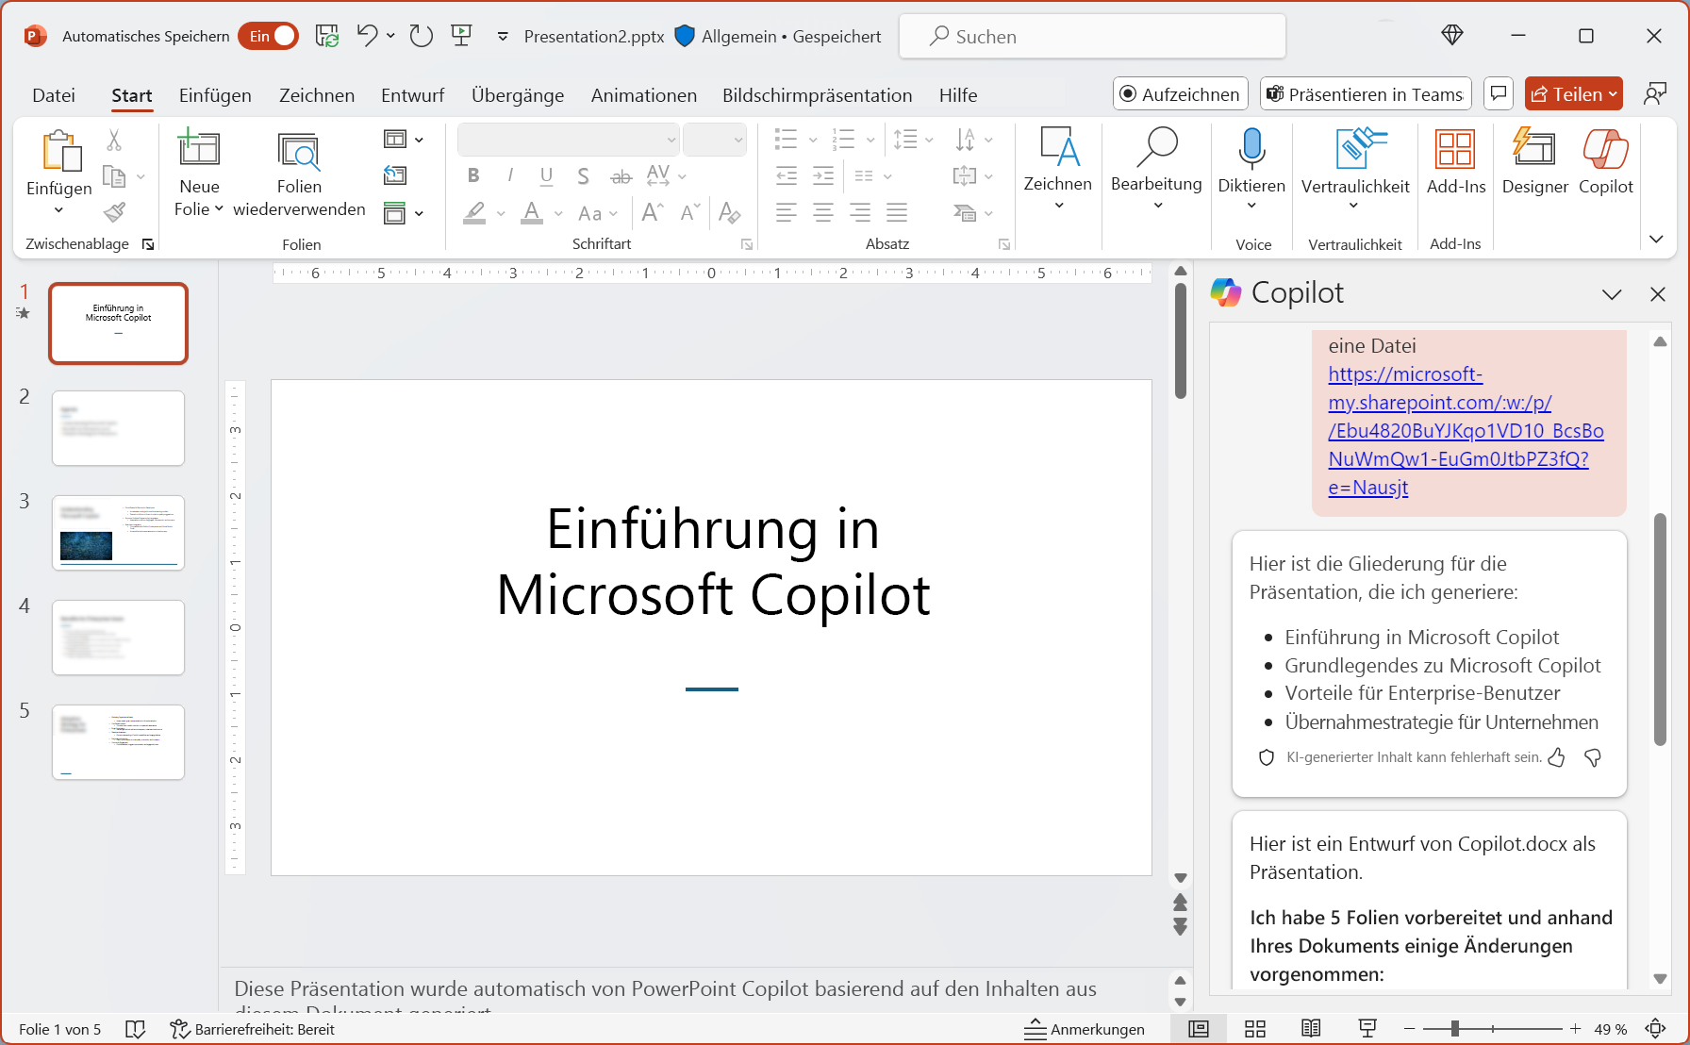Open the font size combo box

pos(715,140)
